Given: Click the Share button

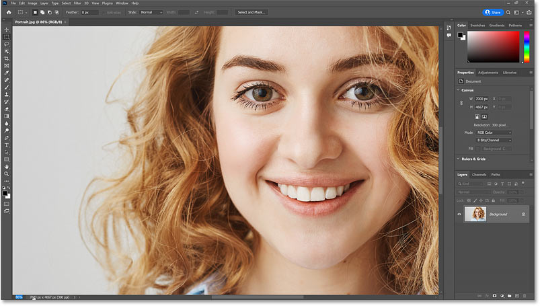Looking at the screenshot, I should (493, 12).
